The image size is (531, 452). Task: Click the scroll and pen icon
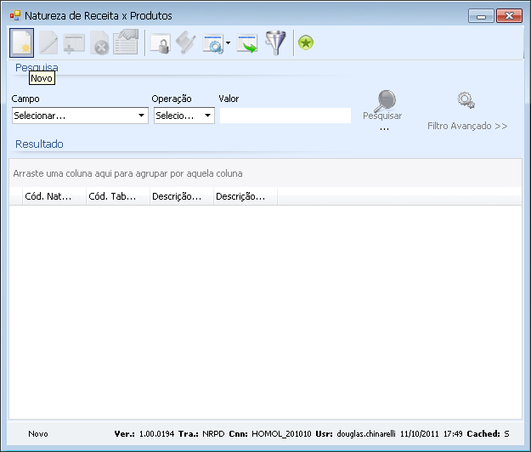[185, 42]
